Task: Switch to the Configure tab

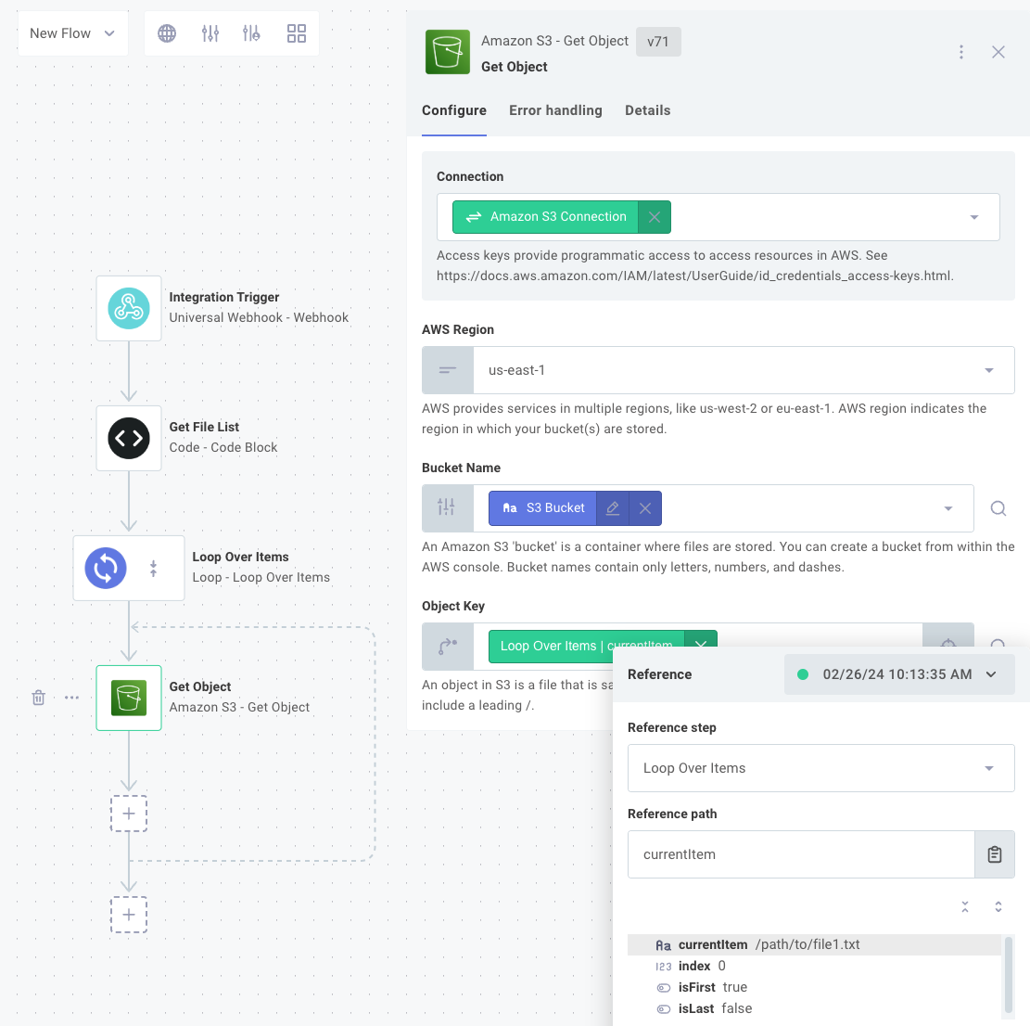Action: pos(454,110)
